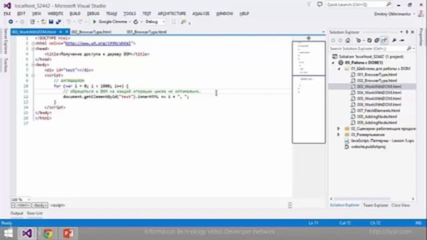Viewport: 427px width, 240px height.
Task: Click the Undo arrow in toolbar
Action: 68,21
